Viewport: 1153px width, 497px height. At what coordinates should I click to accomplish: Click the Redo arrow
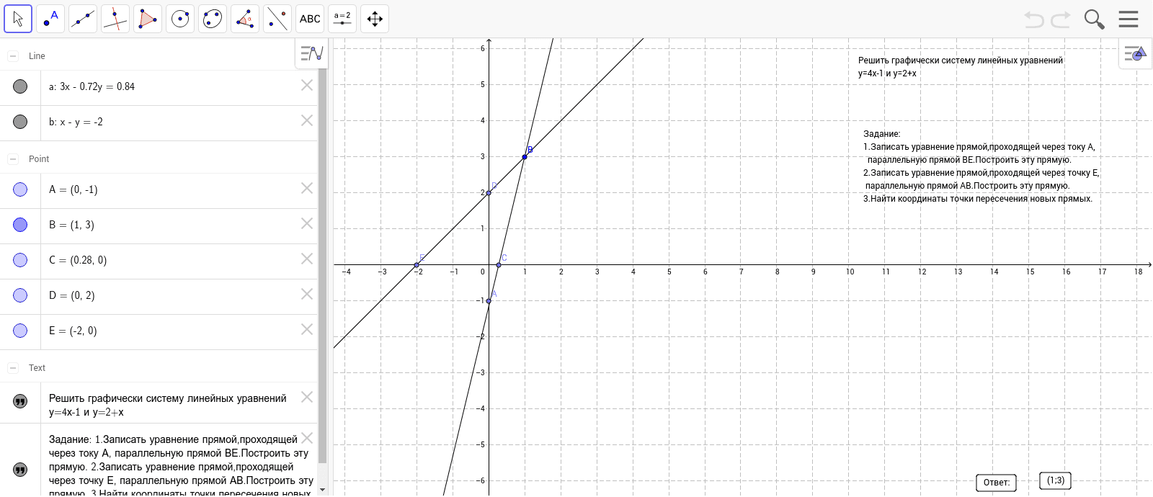click(x=1061, y=19)
